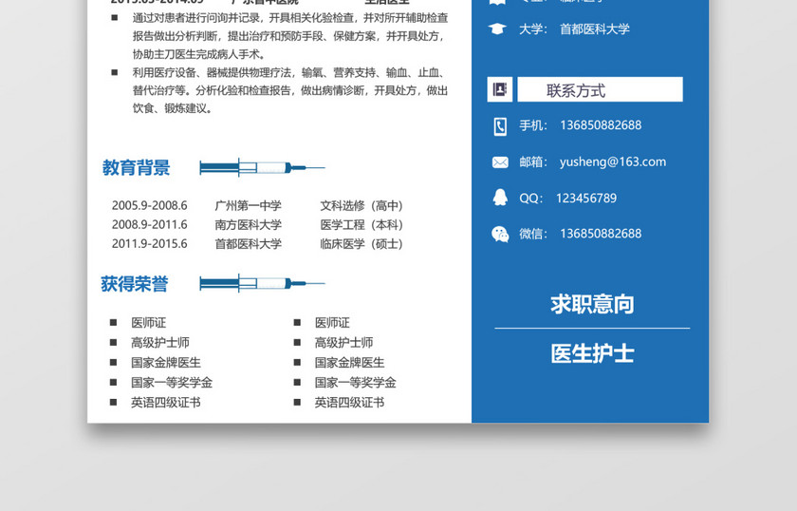The image size is (797, 511).
Task: Select 英语四级证书 in the right honors column
Action: [349, 403]
